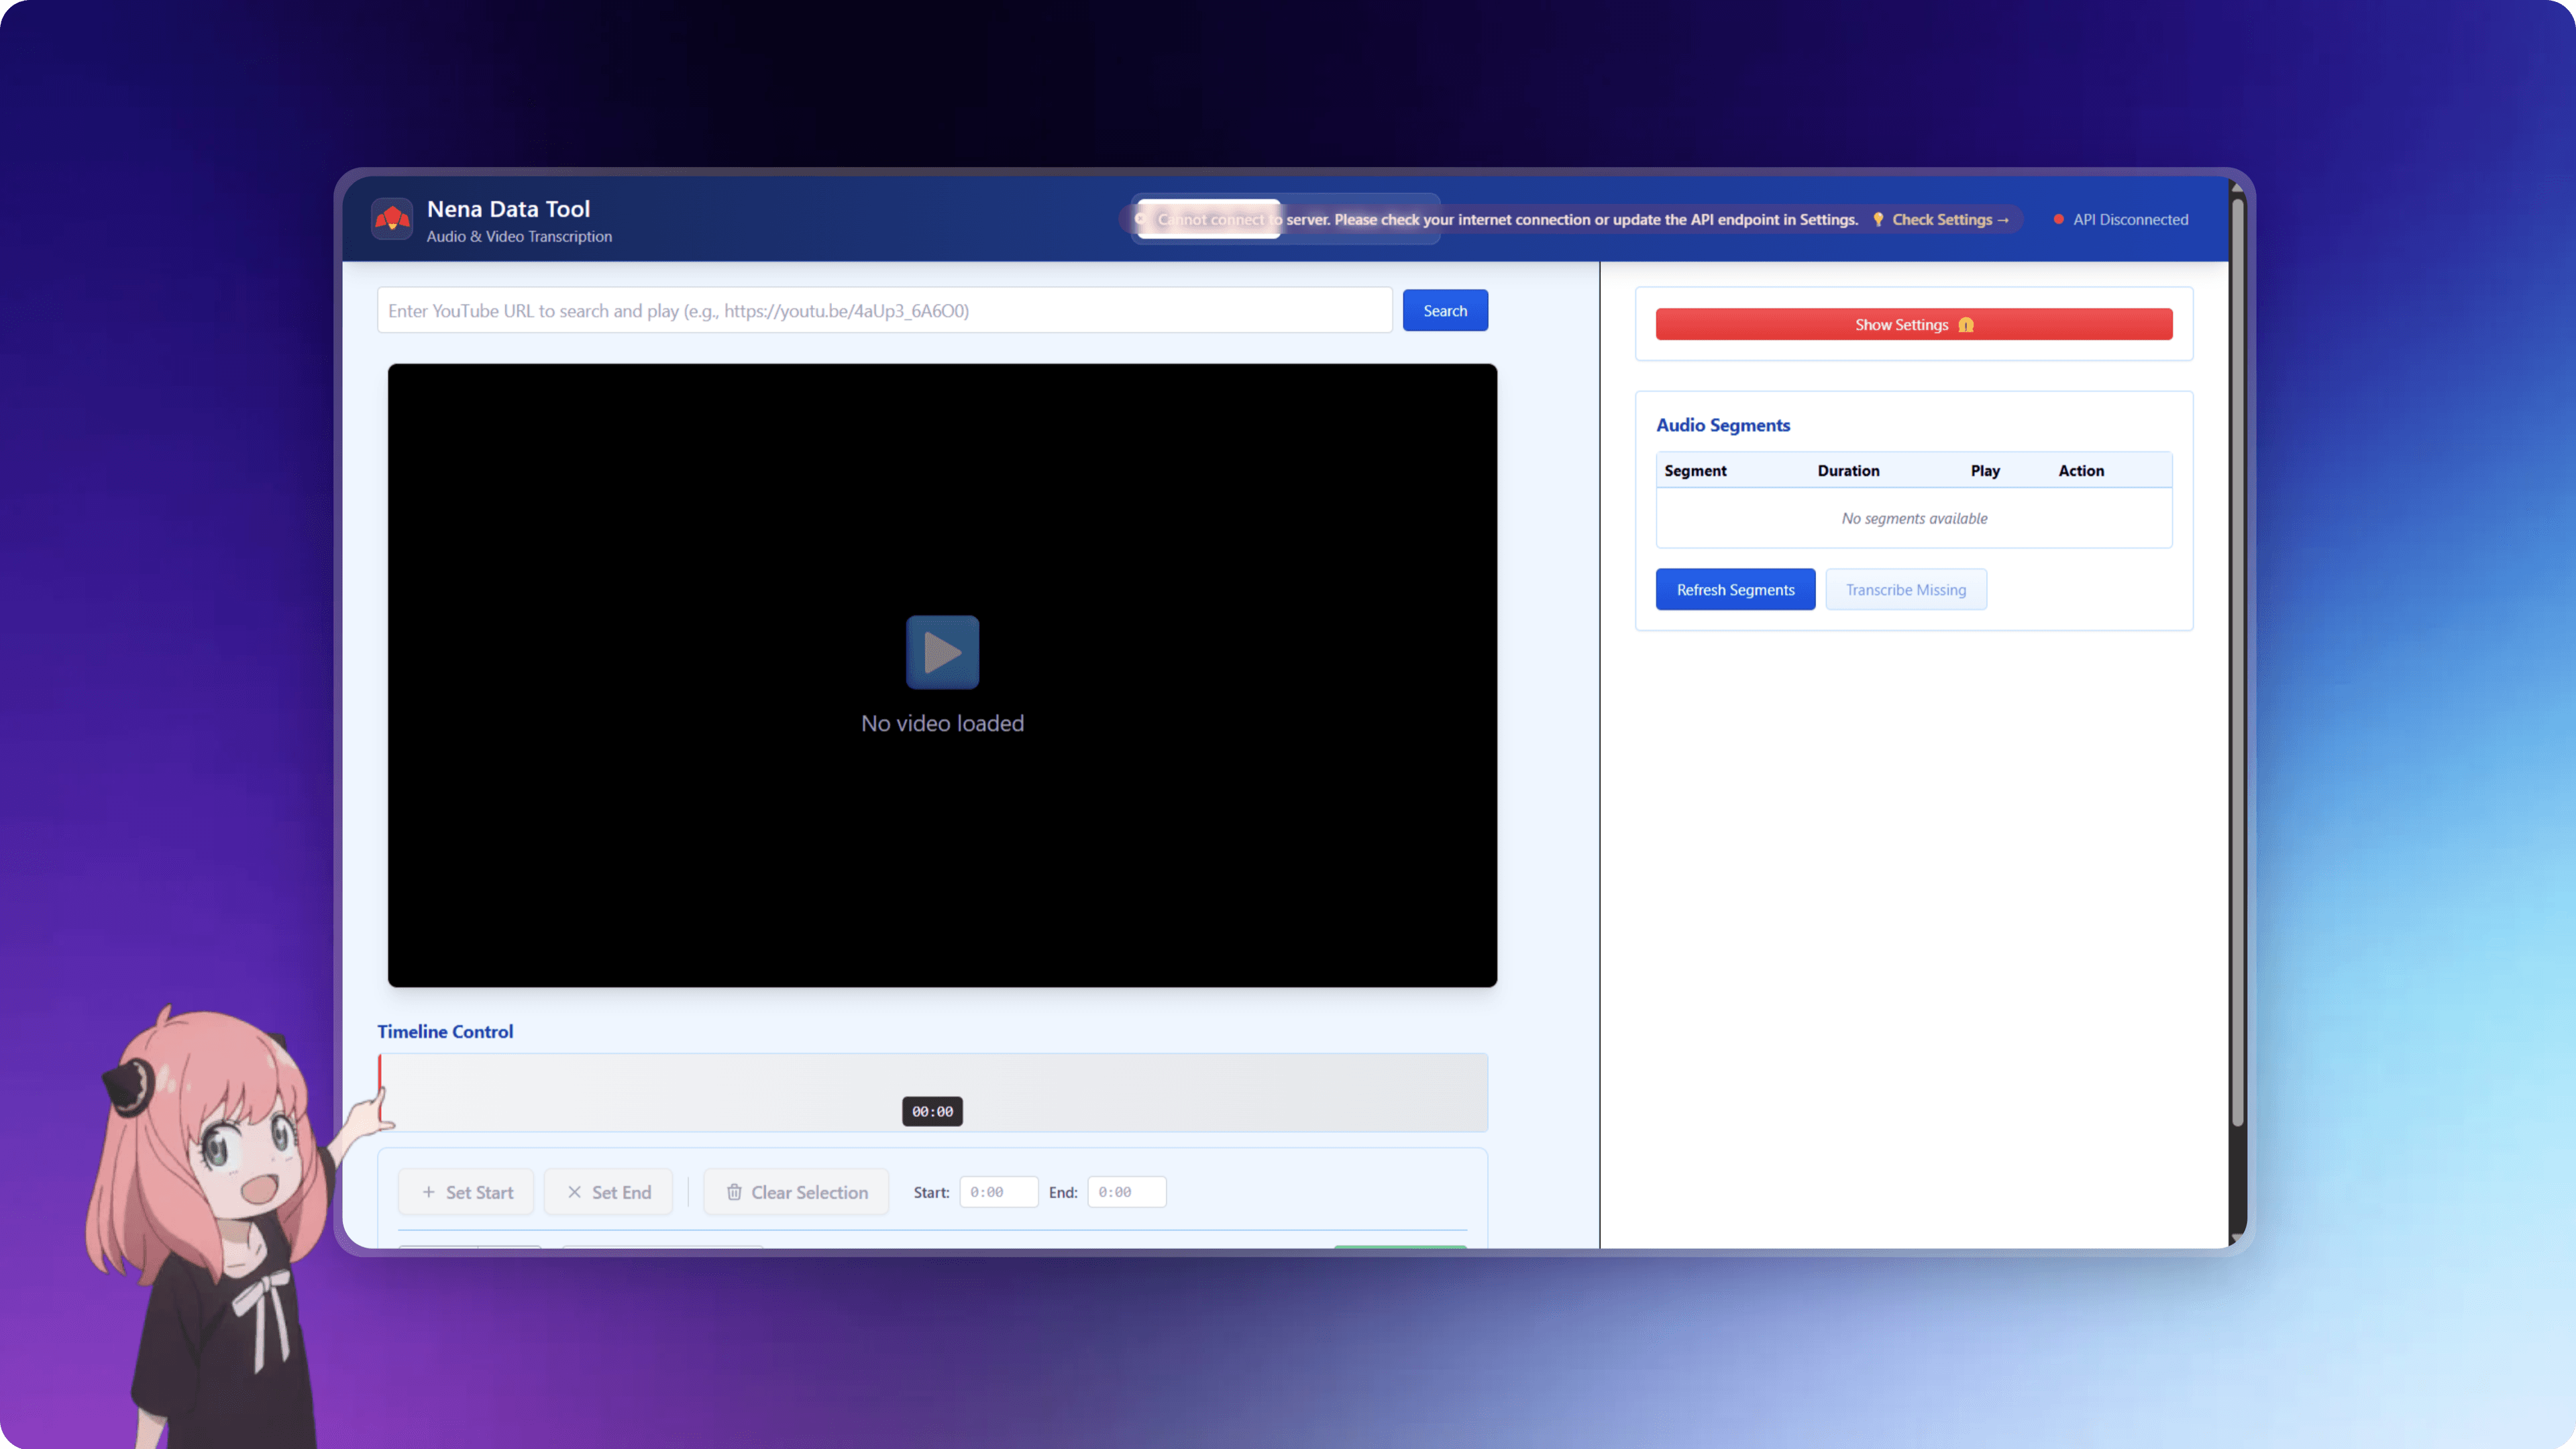
Task: Click the warning icon on Show Settings
Action: click(x=1965, y=325)
